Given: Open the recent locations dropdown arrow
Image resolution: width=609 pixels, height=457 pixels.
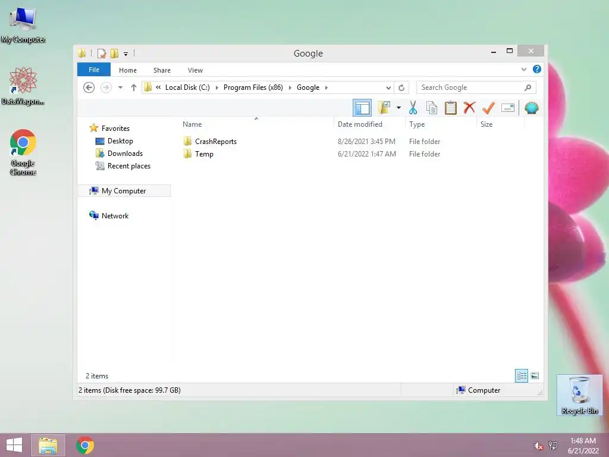Looking at the screenshot, I should pos(120,87).
